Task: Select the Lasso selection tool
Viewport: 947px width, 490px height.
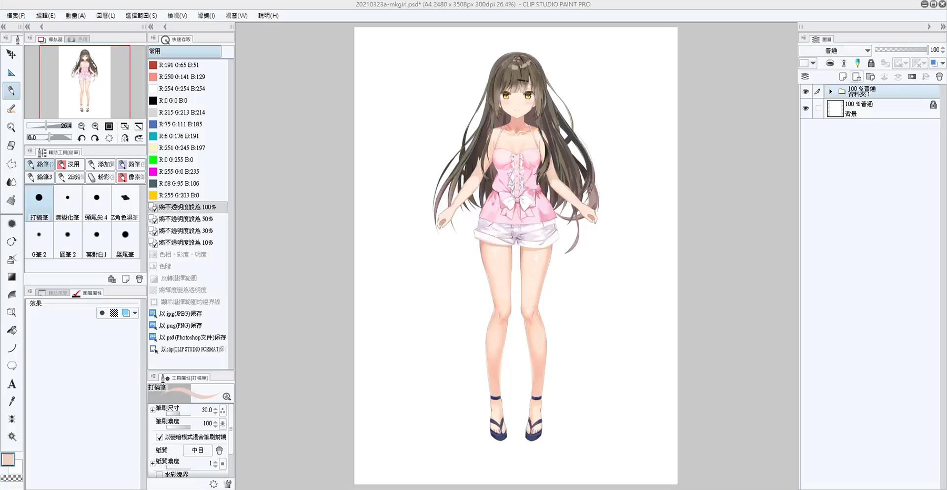Action: click(11, 164)
